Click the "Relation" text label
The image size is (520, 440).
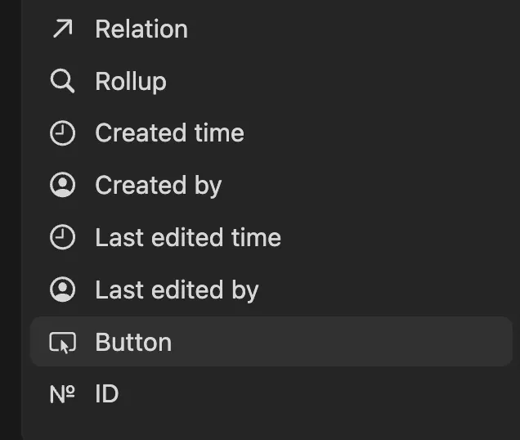(141, 29)
